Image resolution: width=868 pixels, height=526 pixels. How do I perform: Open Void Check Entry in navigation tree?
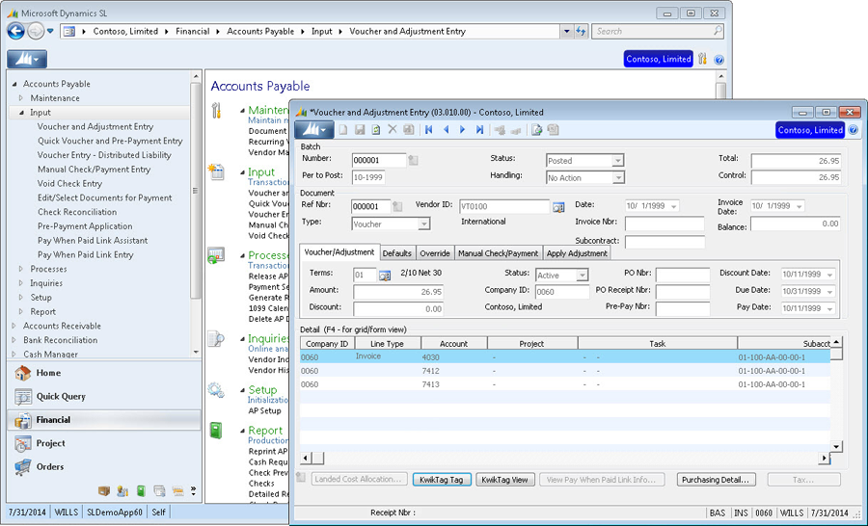click(69, 183)
